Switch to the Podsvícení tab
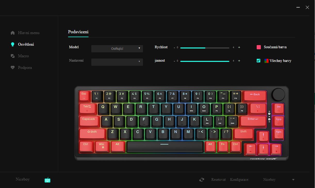 pos(78,32)
